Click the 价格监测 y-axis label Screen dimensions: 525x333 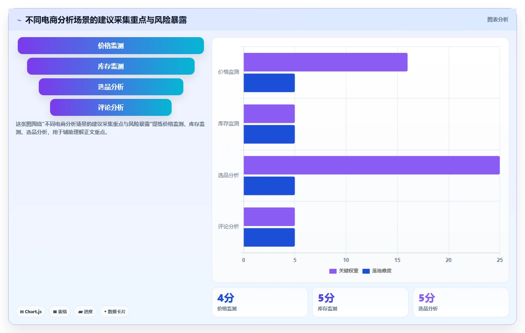[x=228, y=72]
